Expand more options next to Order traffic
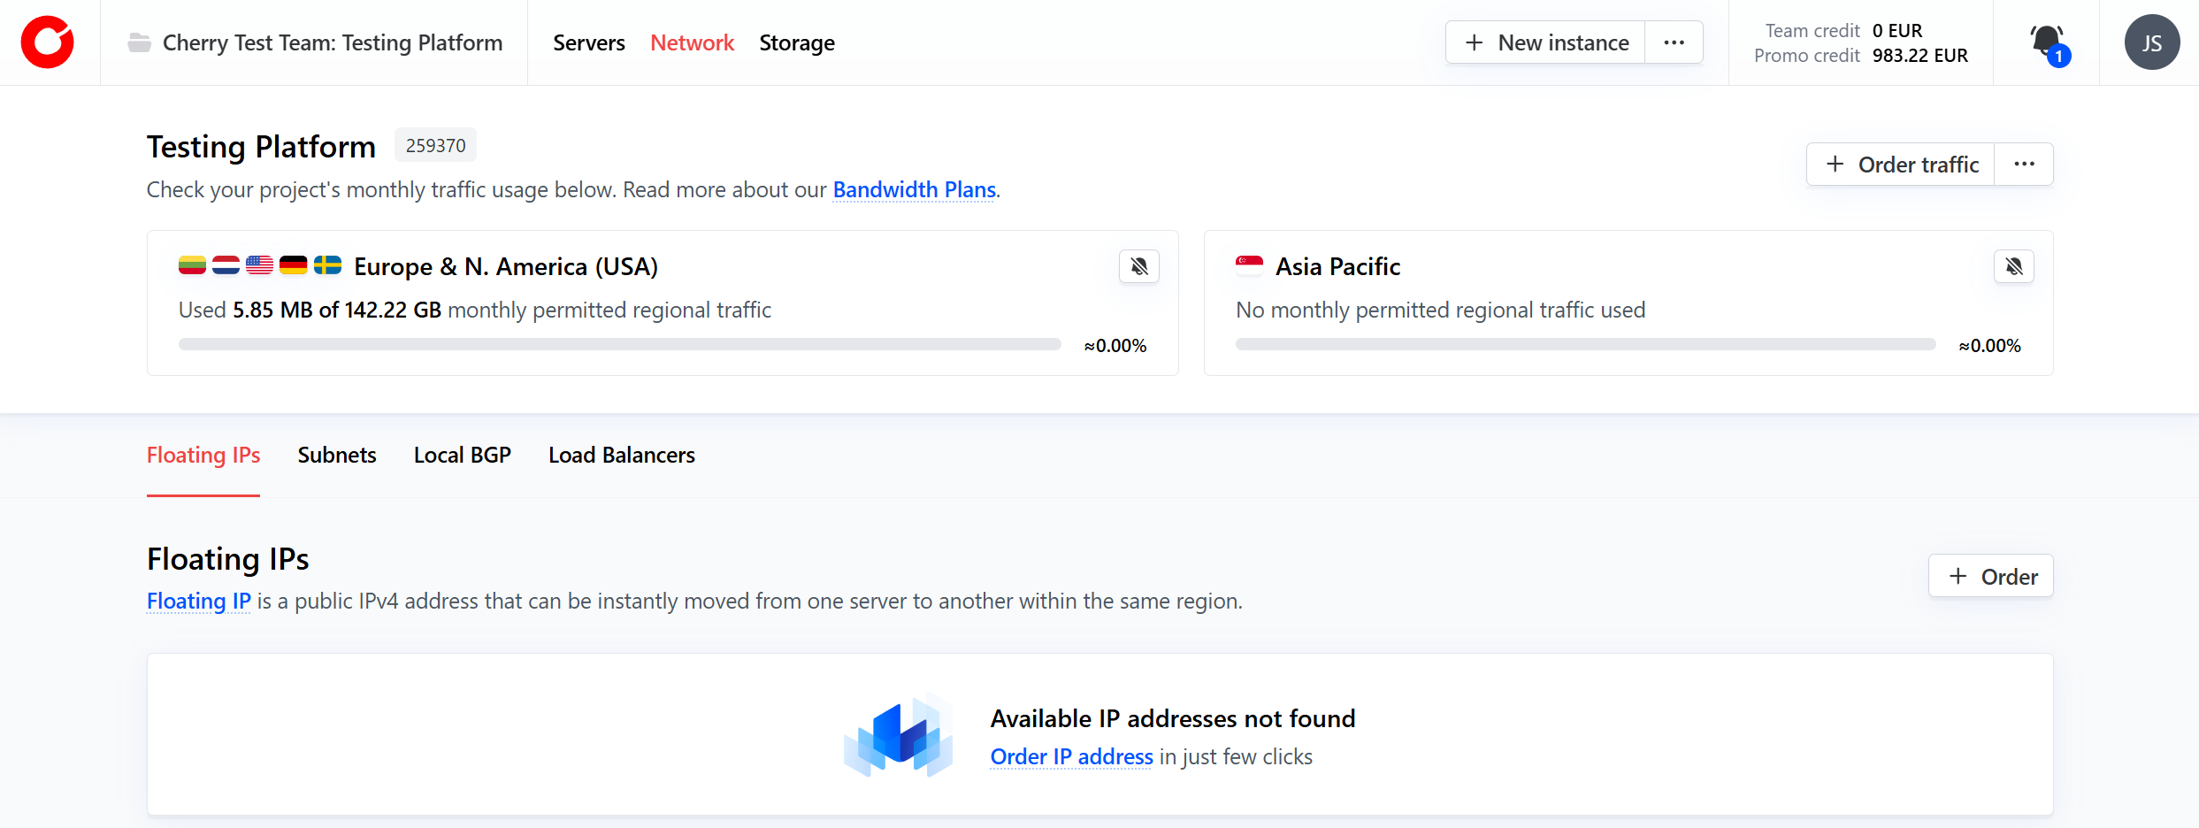 click(x=2024, y=165)
